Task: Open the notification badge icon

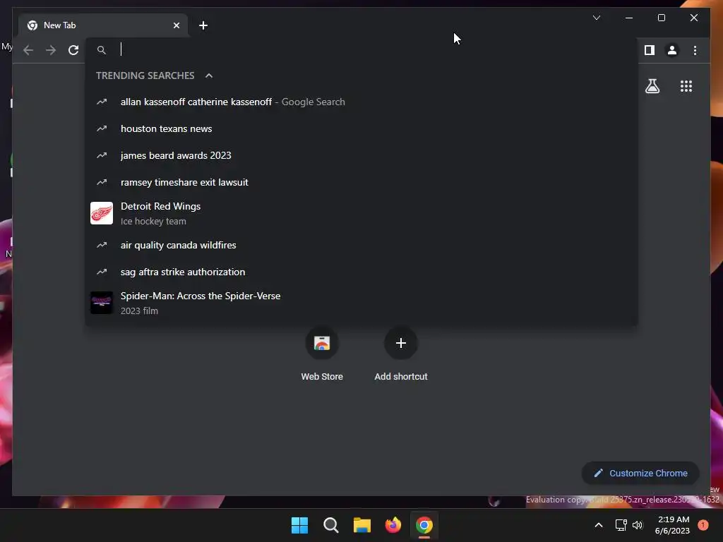Action: 703,525
